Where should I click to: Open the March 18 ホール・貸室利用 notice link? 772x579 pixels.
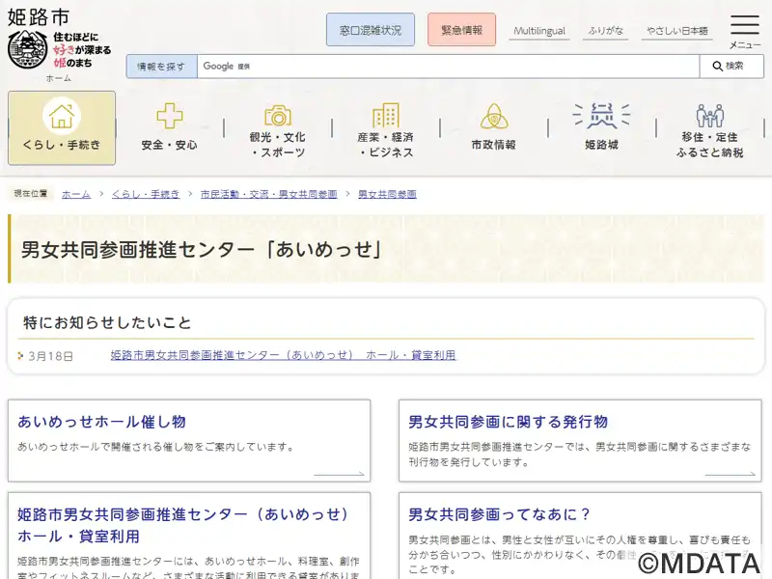(x=283, y=355)
